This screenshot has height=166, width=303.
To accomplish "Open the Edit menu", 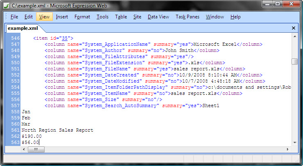I will (x=28, y=17).
